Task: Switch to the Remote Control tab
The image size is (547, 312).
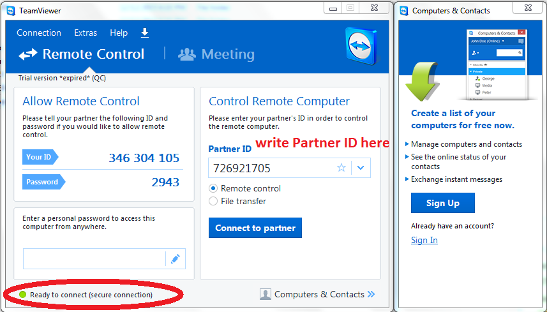Action: pyautogui.click(x=81, y=54)
